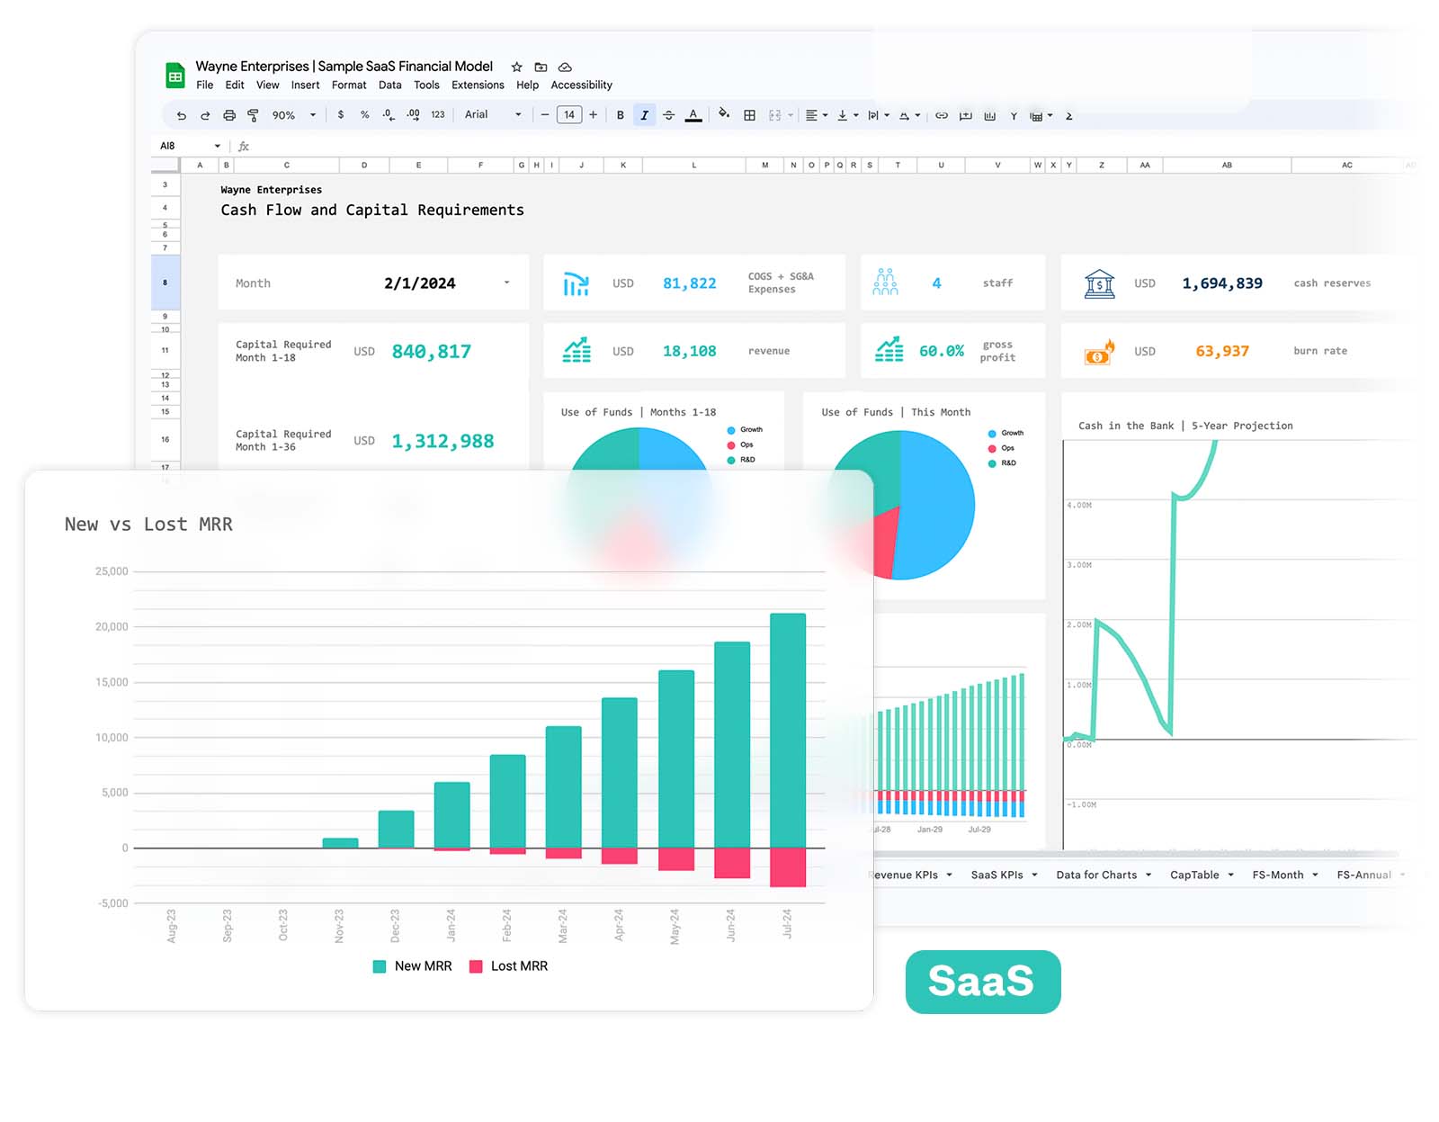Image resolution: width=1439 pixels, height=1122 pixels.
Task: Select the CapTable sheet tab
Action: (1196, 875)
